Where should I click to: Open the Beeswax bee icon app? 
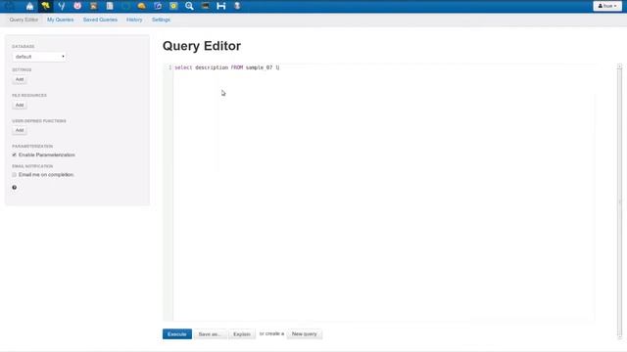coord(46,6)
